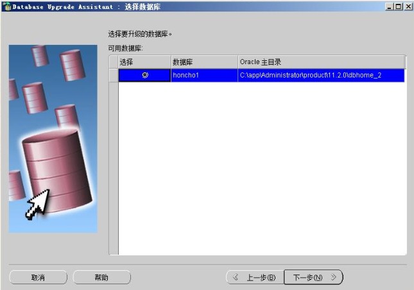This screenshot has width=414, height=290.
Task: Click the 数据库 column header
Action: point(203,62)
